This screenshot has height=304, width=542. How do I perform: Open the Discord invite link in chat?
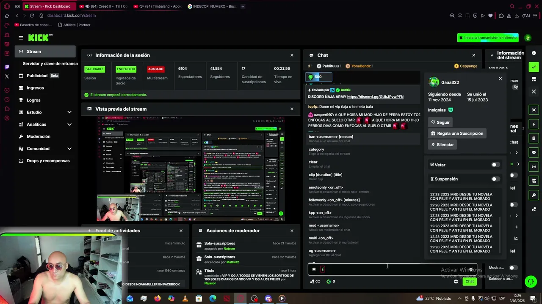pyautogui.click(x=375, y=97)
